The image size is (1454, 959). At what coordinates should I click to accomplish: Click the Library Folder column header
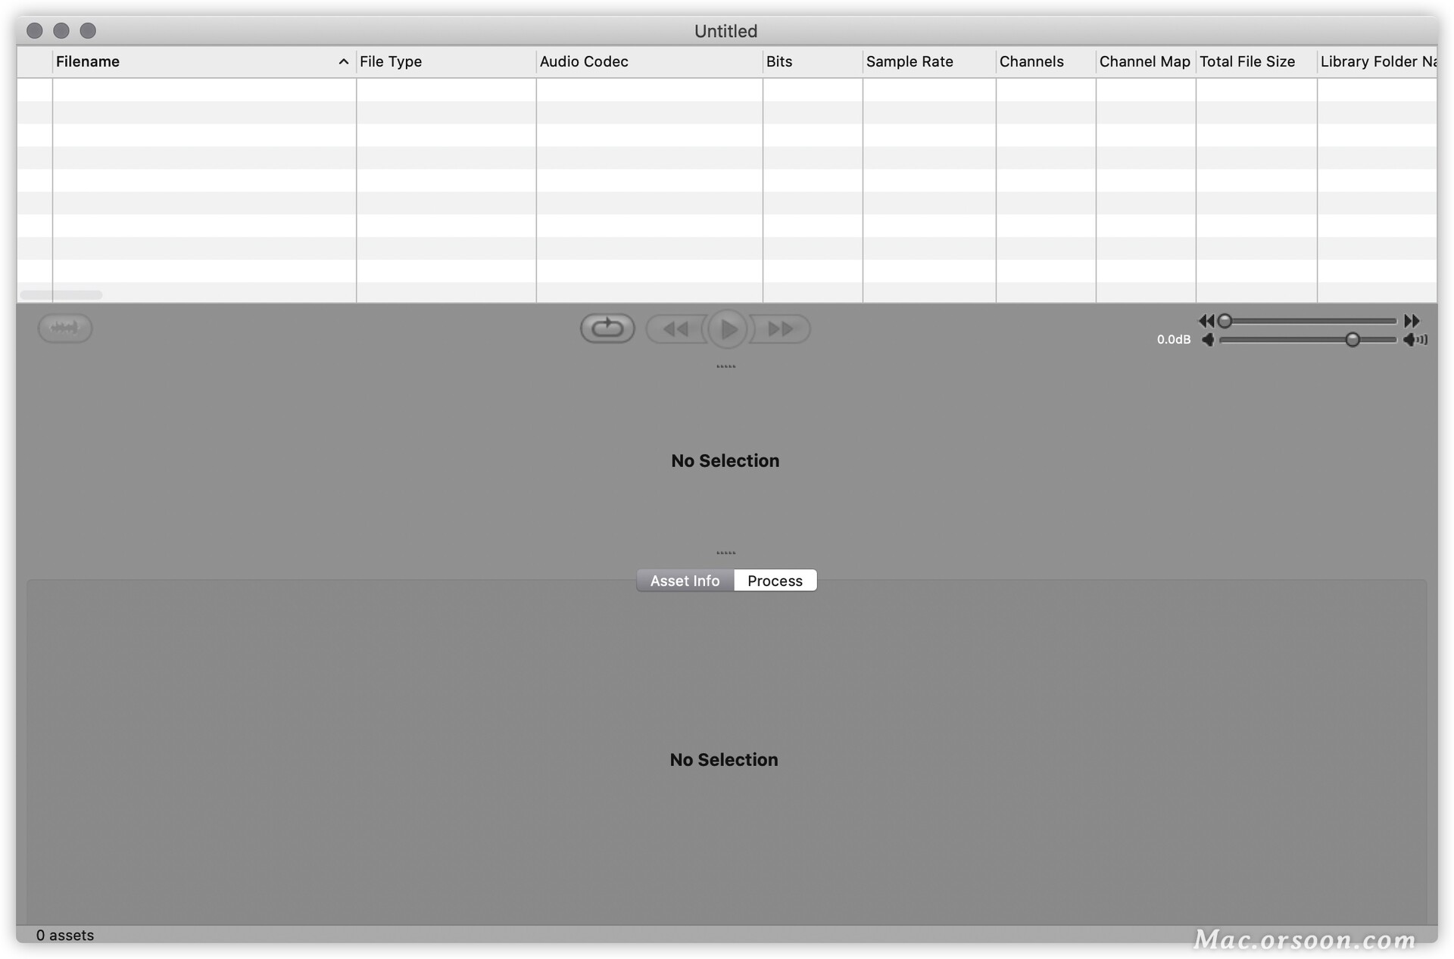[1378, 61]
